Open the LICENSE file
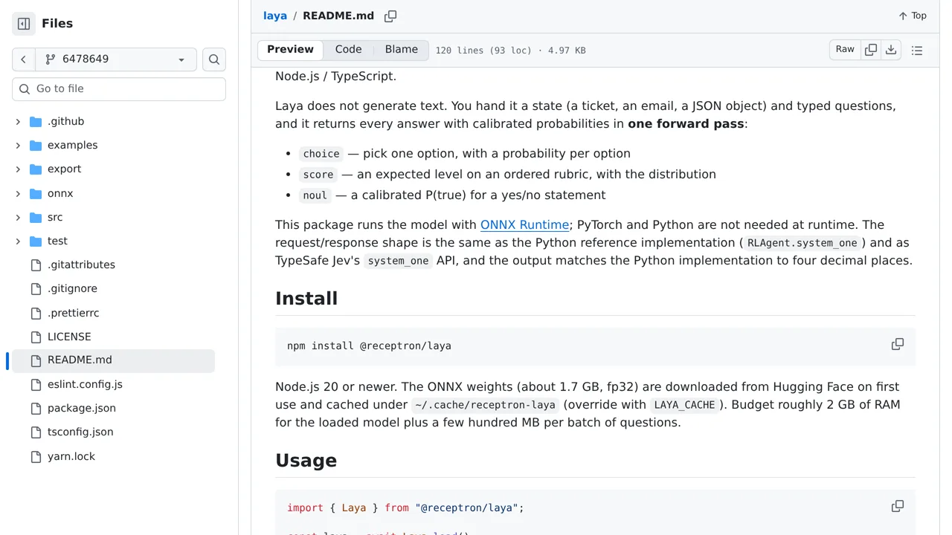 pyautogui.click(x=69, y=337)
